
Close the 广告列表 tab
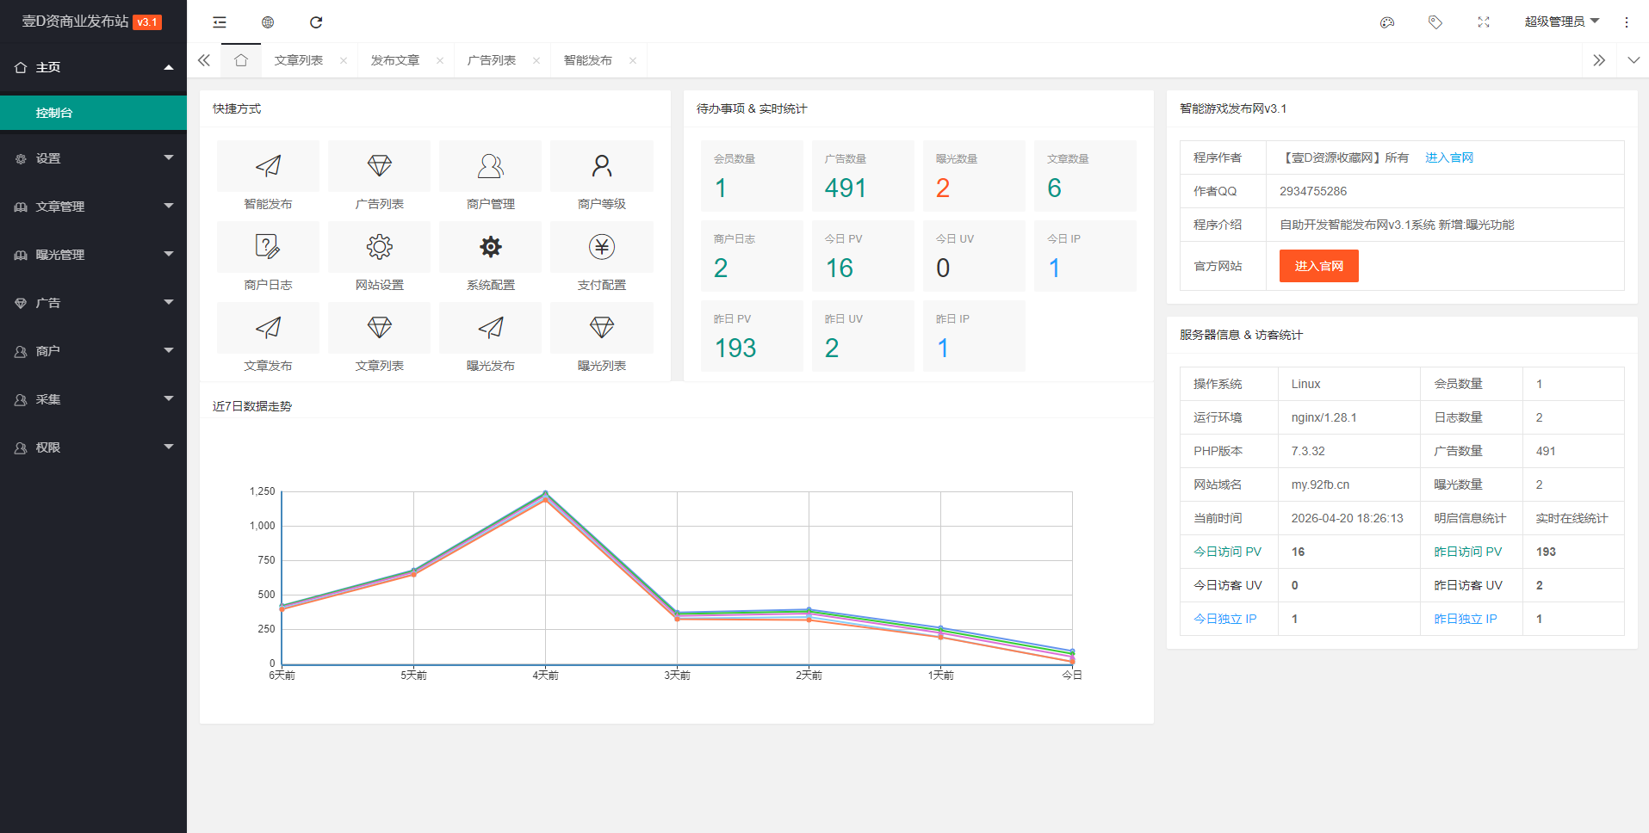[x=536, y=60]
